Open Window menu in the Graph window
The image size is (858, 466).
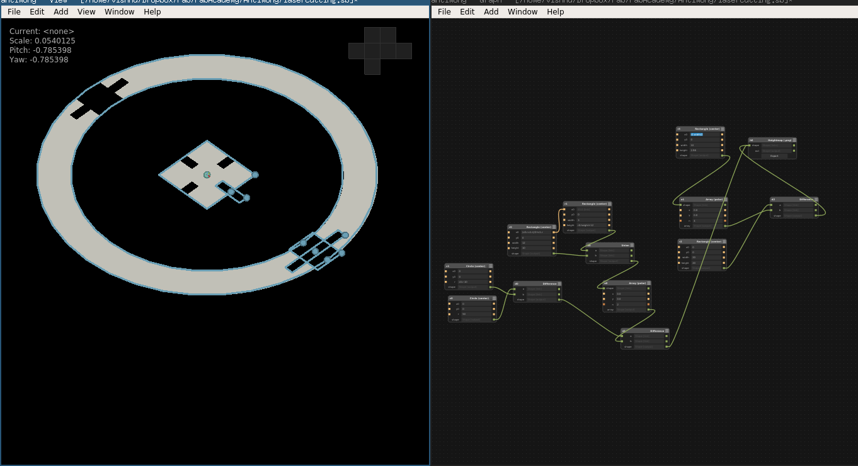point(522,12)
